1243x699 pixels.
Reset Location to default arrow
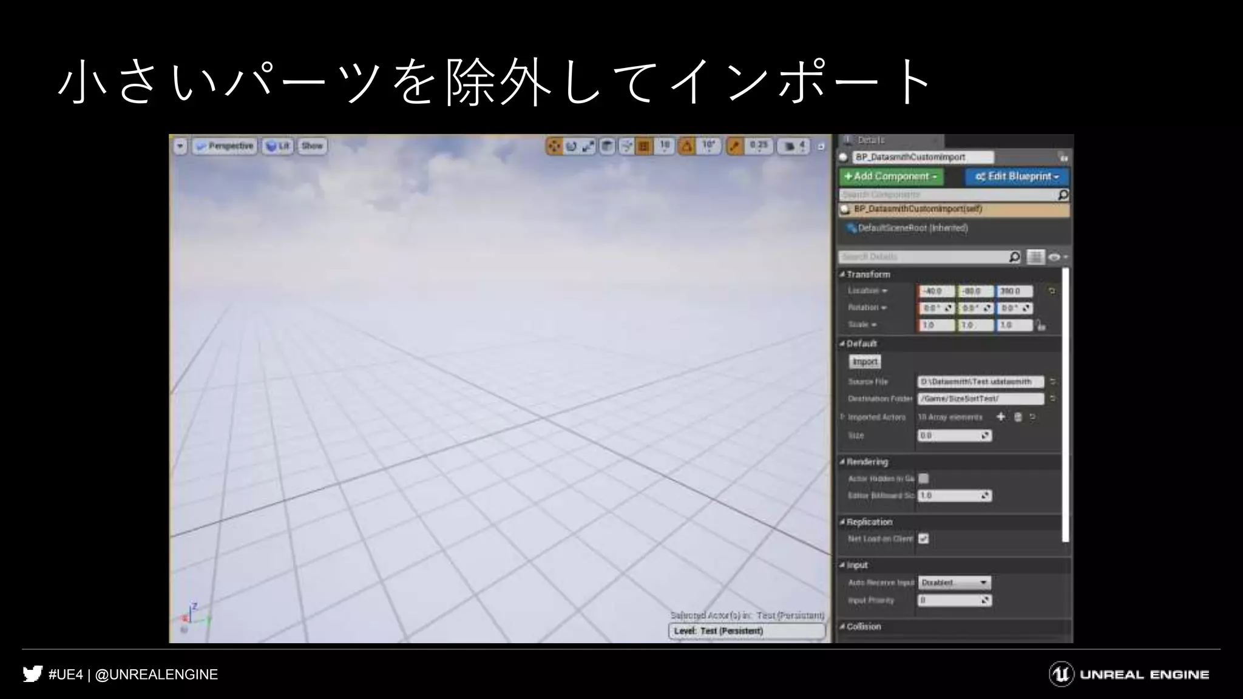click(1051, 291)
